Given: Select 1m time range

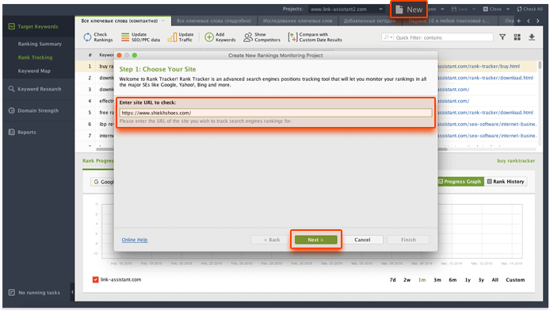Looking at the screenshot, I should point(422,280).
